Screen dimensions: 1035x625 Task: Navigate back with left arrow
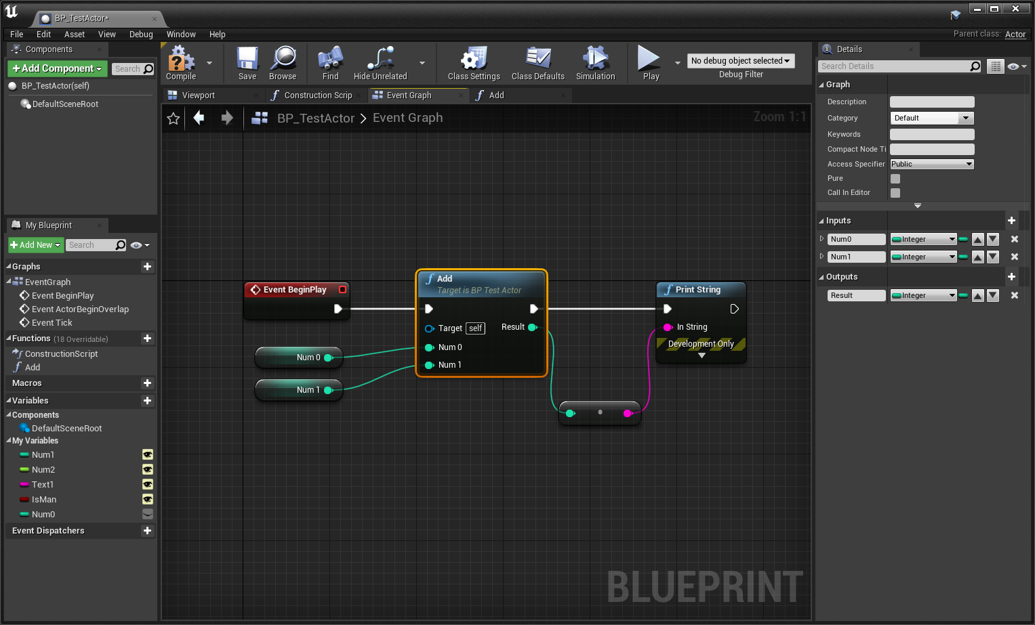(x=199, y=118)
